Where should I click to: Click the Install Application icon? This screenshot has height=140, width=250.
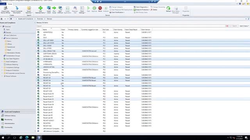pyautogui.click(x=68, y=10)
